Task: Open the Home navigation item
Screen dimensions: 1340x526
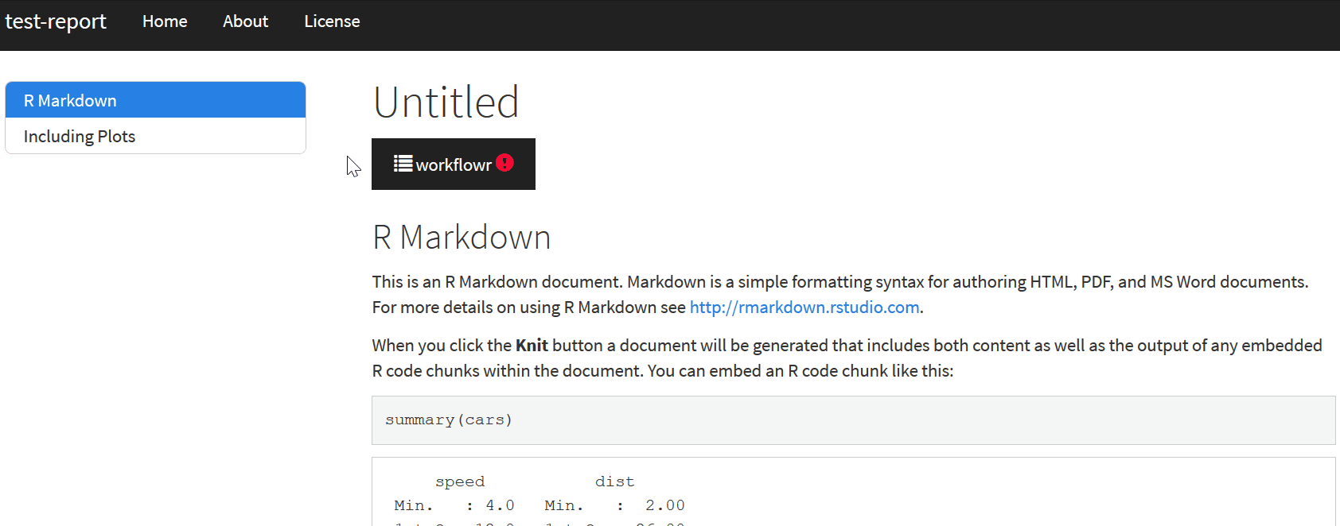Action: coord(164,21)
